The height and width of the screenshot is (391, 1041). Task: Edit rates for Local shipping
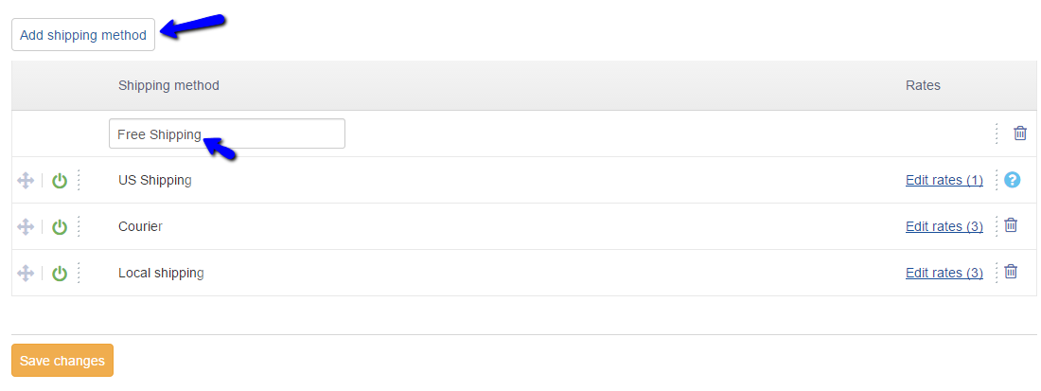944,273
